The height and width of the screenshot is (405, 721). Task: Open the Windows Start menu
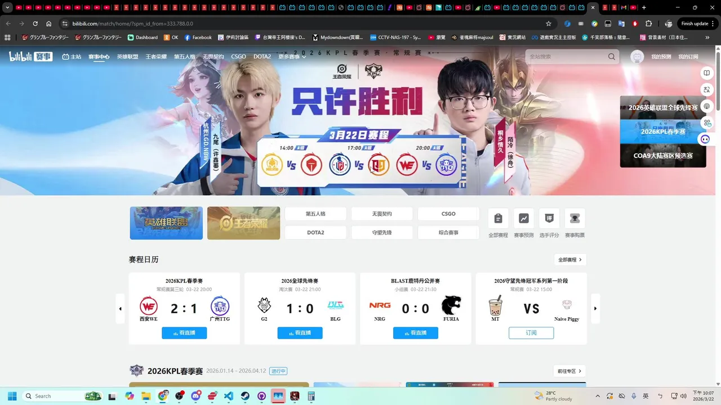[x=12, y=396]
